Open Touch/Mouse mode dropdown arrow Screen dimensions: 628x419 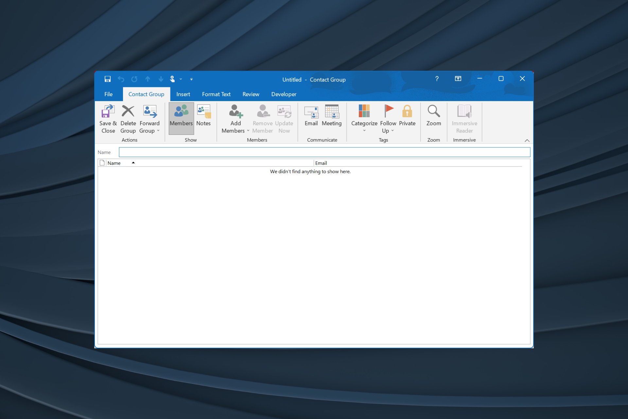181,79
